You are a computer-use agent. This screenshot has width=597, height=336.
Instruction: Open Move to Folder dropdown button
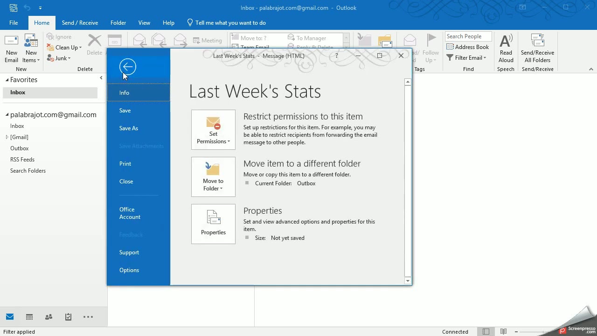coord(213,177)
